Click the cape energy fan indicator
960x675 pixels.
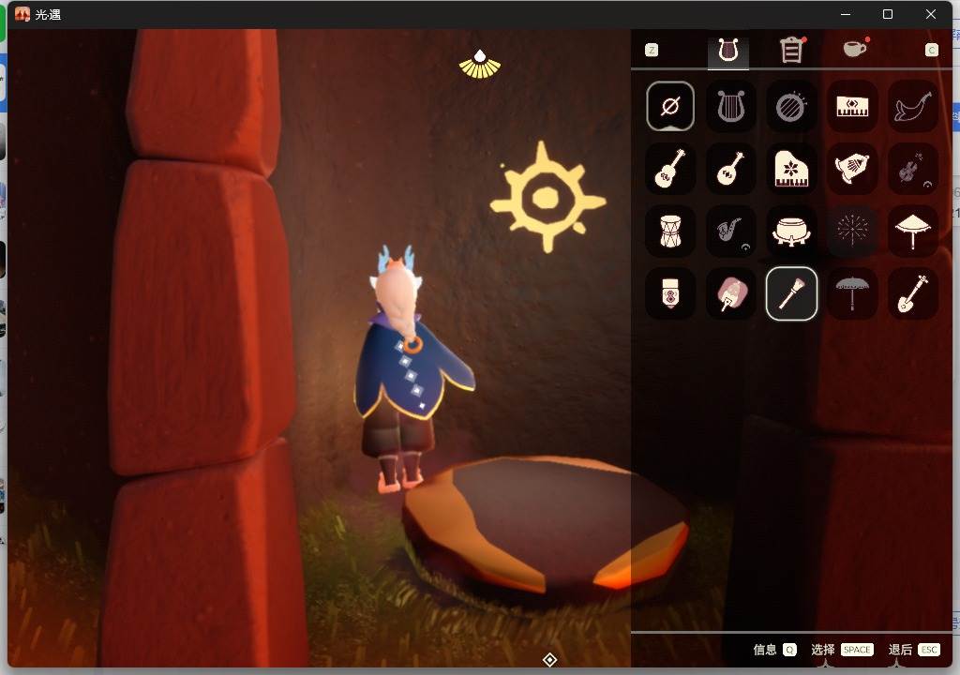coord(480,65)
